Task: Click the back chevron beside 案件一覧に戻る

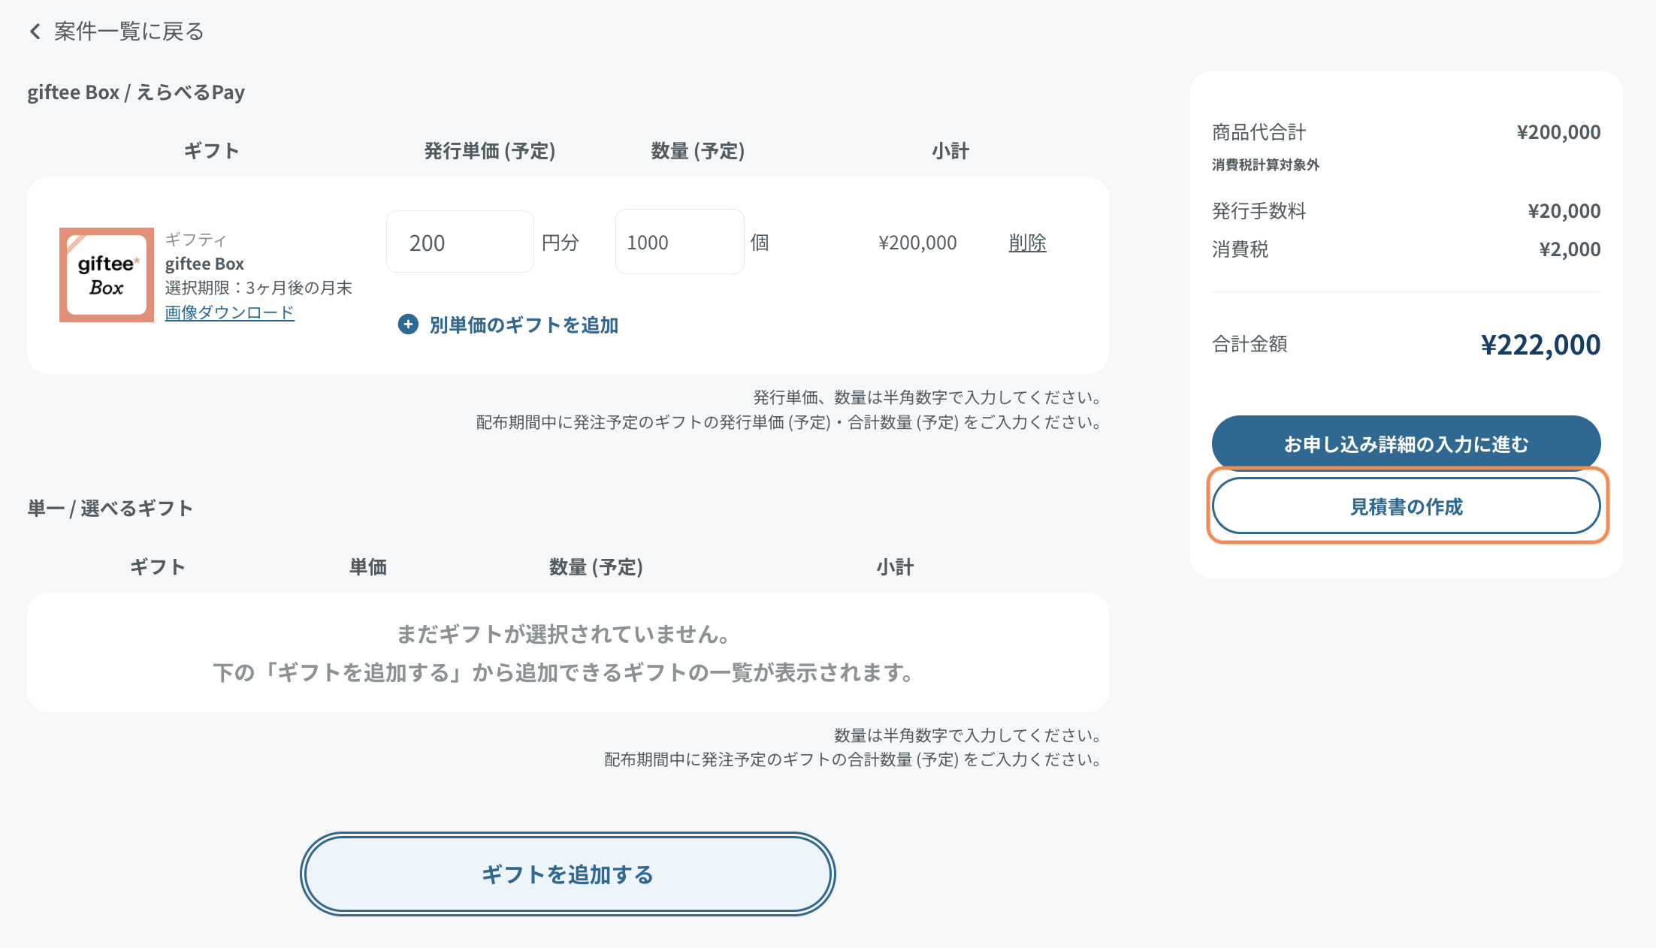Action: click(34, 32)
